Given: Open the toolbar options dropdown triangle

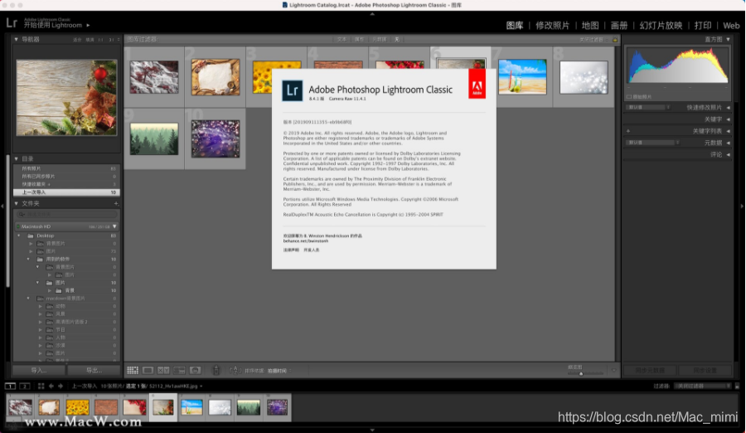Looking at the screenshot, I should (x=613, y=370).
